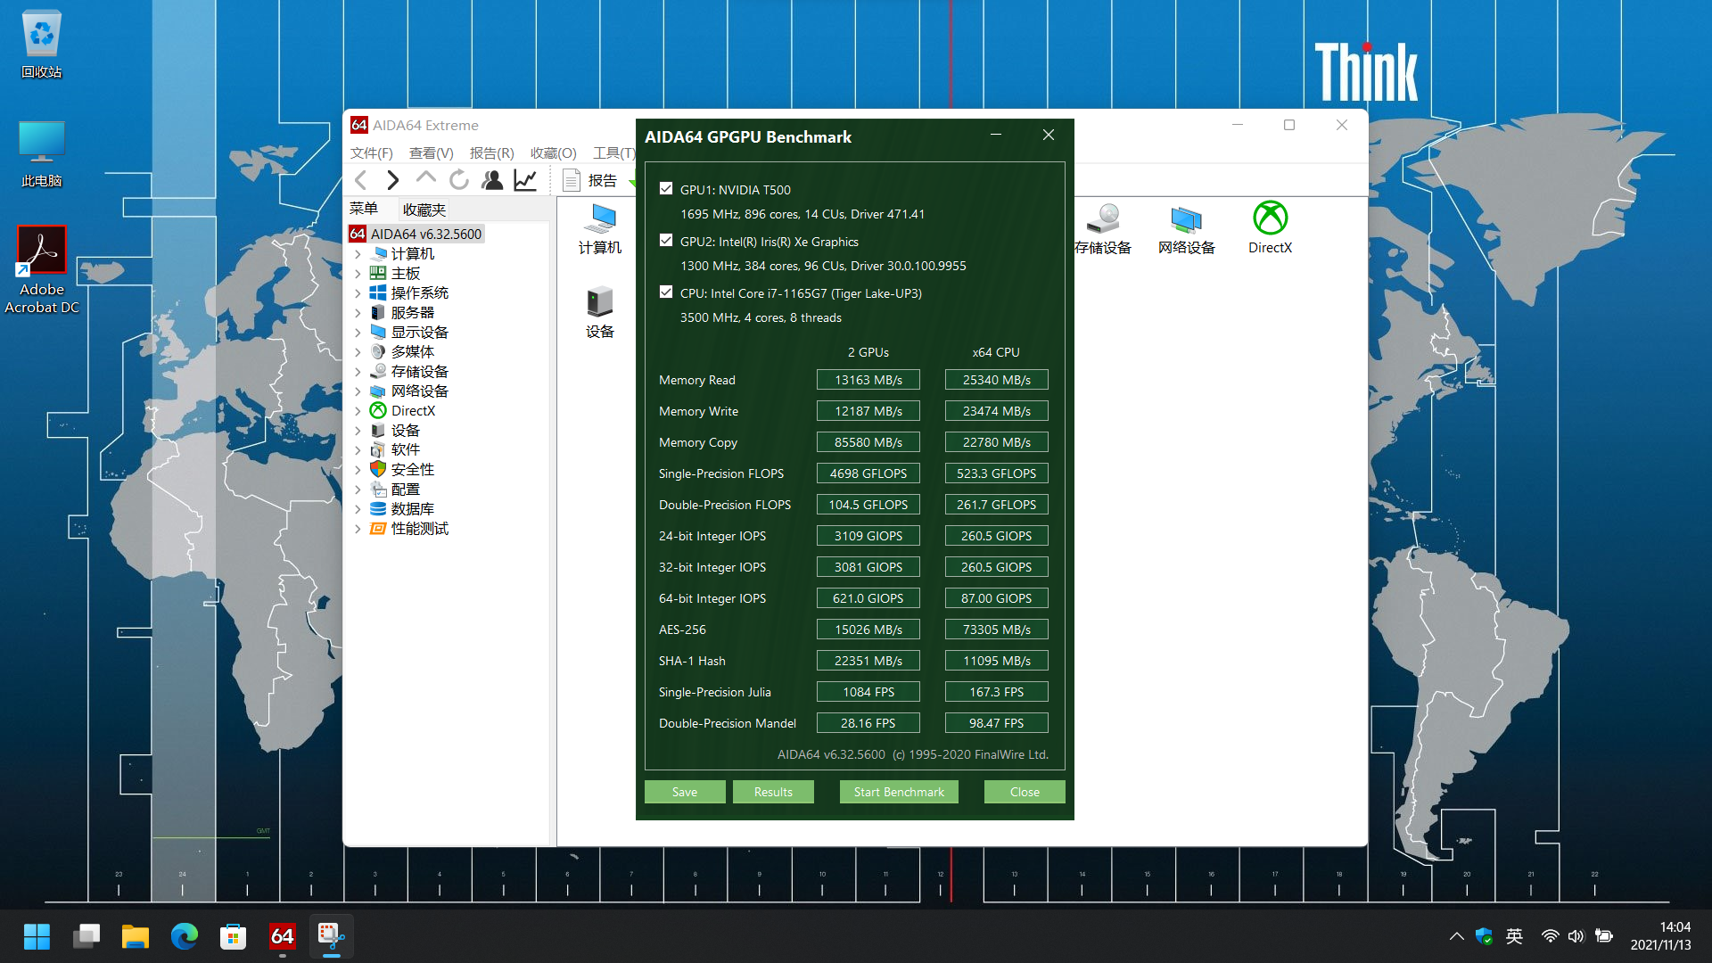Image resolution: width=1712 pixels, height=963 pixels.
Task: Open the DirectX icon in main pane
Action: click(1270, 228)
